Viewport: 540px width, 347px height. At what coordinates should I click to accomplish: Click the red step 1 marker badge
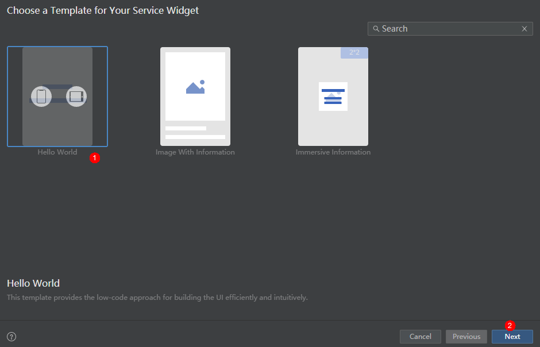coord(95,158)
